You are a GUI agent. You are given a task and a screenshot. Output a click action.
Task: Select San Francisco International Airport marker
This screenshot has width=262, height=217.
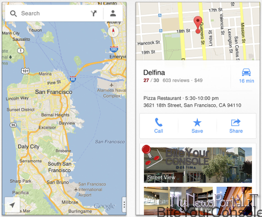76,190
